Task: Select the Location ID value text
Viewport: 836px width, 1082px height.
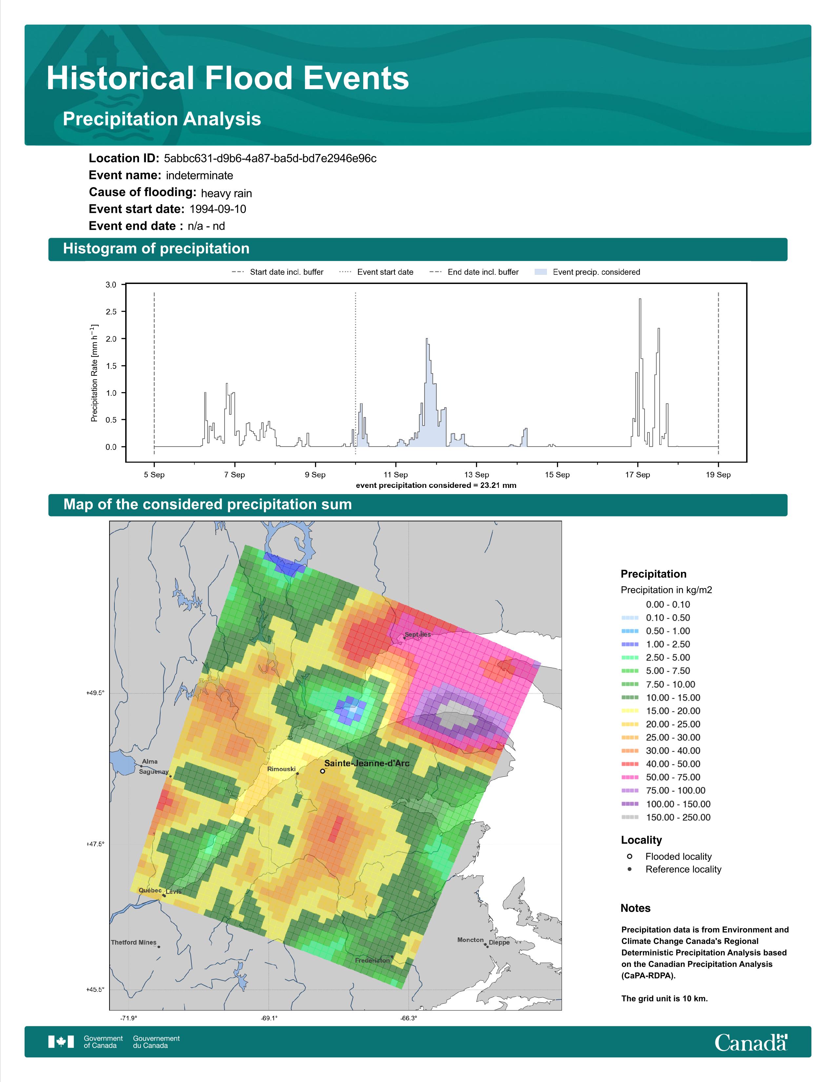Action: (270, 159)
